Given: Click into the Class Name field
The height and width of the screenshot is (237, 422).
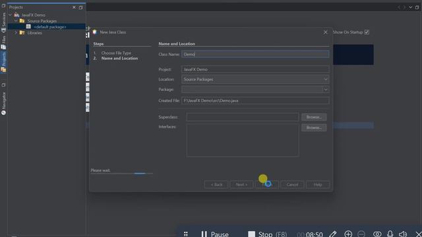Looking at the screenshot, I should (x=255, y=54).
